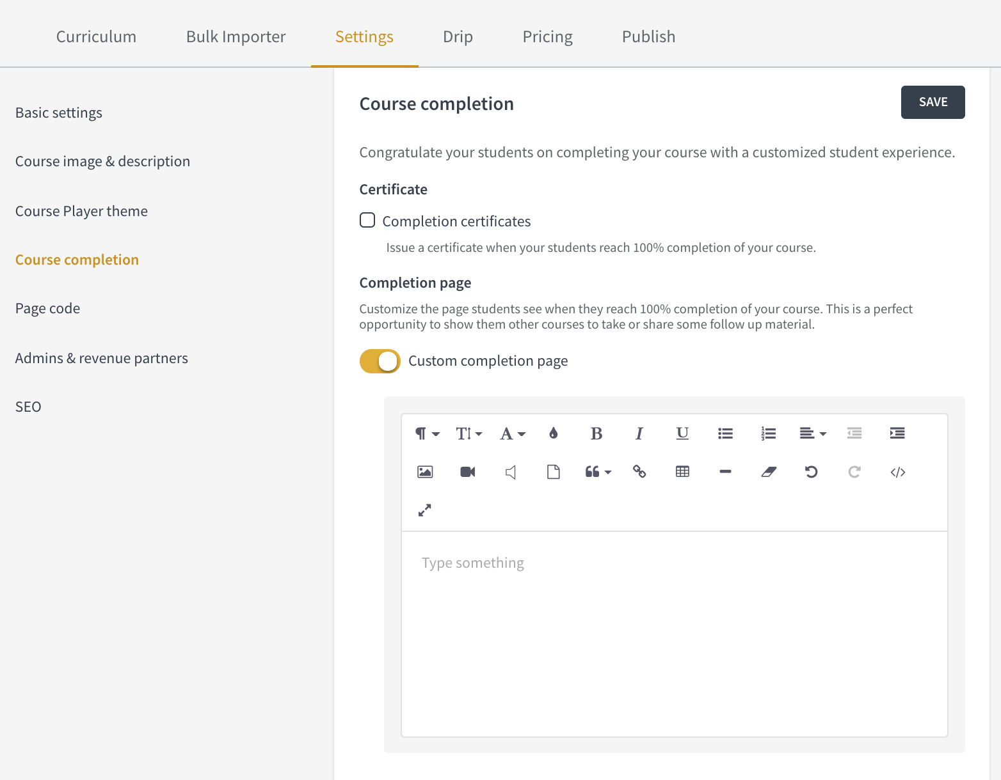The width and height of the screenshot is (1001, 780).
Task: Click the SAVE button
Action: 933,102
